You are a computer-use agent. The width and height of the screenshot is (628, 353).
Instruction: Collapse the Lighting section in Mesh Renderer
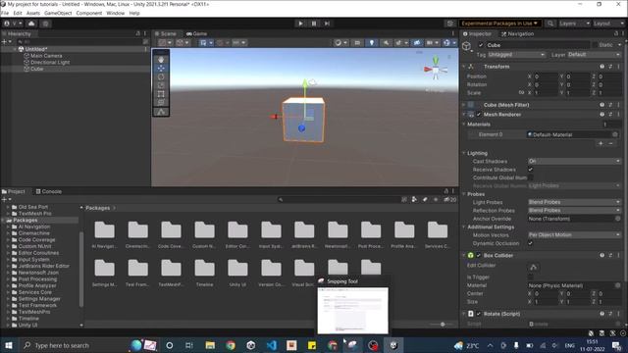click(464, 153)
